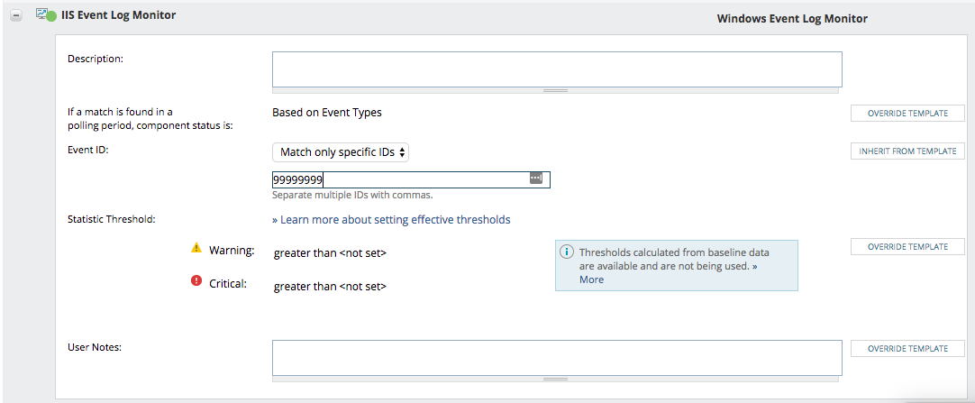Click Warning 'greater than <not set>' value
This screenshot has width=975, height=403.
point(330,253)
